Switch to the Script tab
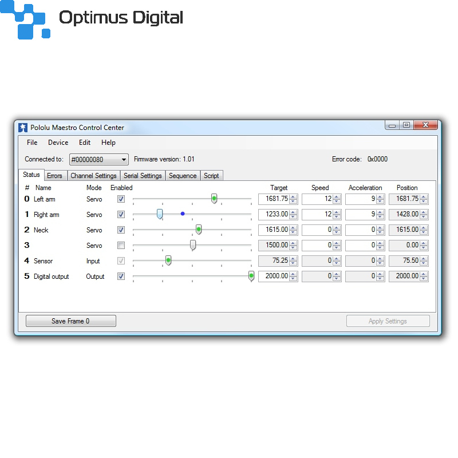The height and width of the screenshot is (458, 458). (x=211, y=176)
